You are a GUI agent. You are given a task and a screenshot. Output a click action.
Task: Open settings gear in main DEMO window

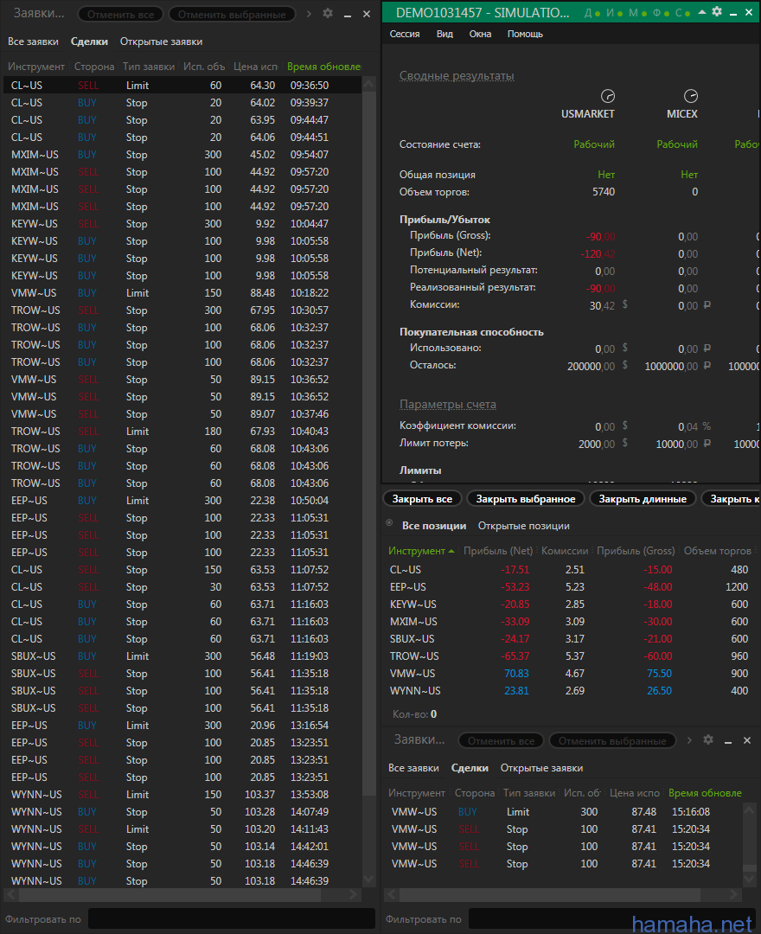[717, 11]
